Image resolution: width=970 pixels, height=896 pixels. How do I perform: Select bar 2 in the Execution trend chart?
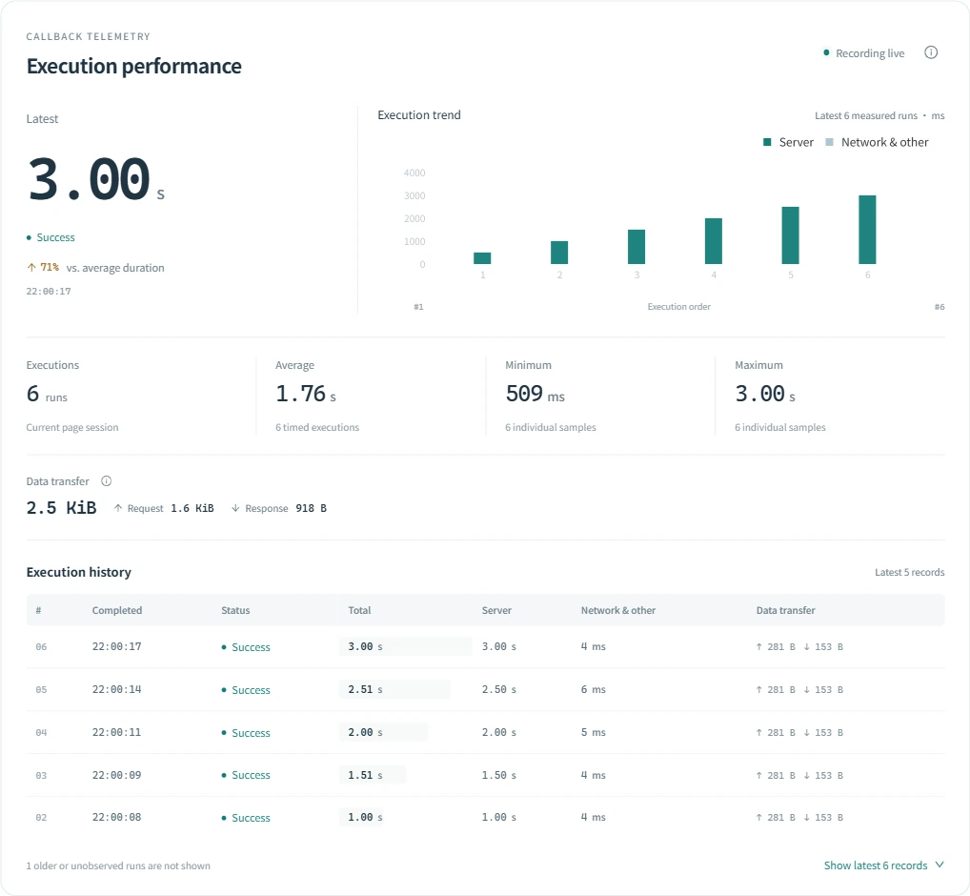click(559, 253)
